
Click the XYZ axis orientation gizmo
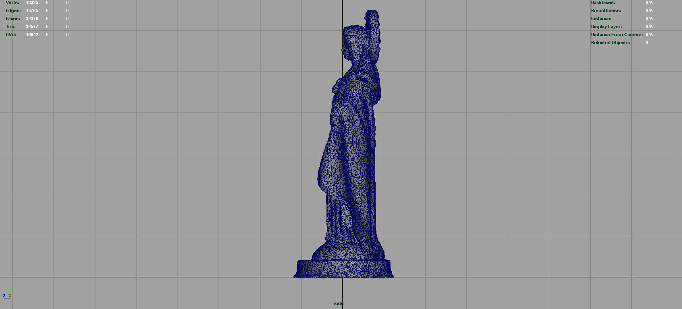tap(7, 293)
